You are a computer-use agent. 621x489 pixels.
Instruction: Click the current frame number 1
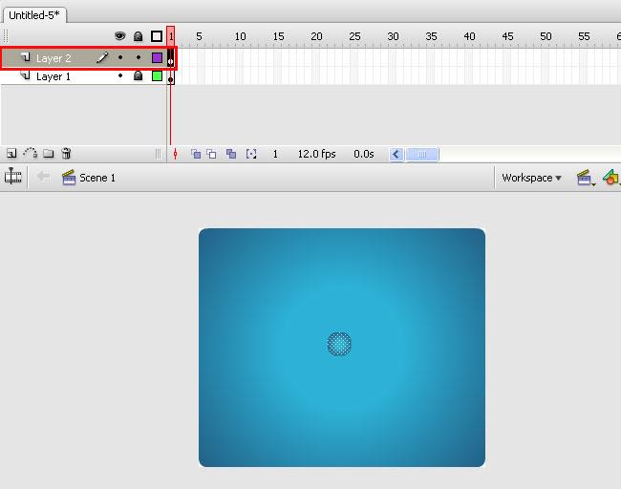click(x=275, y=154)
